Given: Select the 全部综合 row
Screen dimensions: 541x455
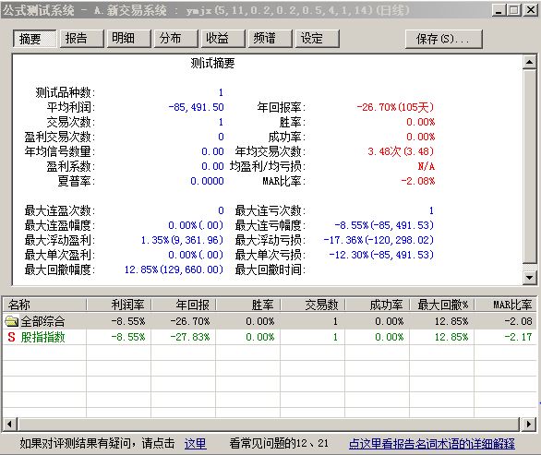Looking at the screenshot, I should (270, 321).
